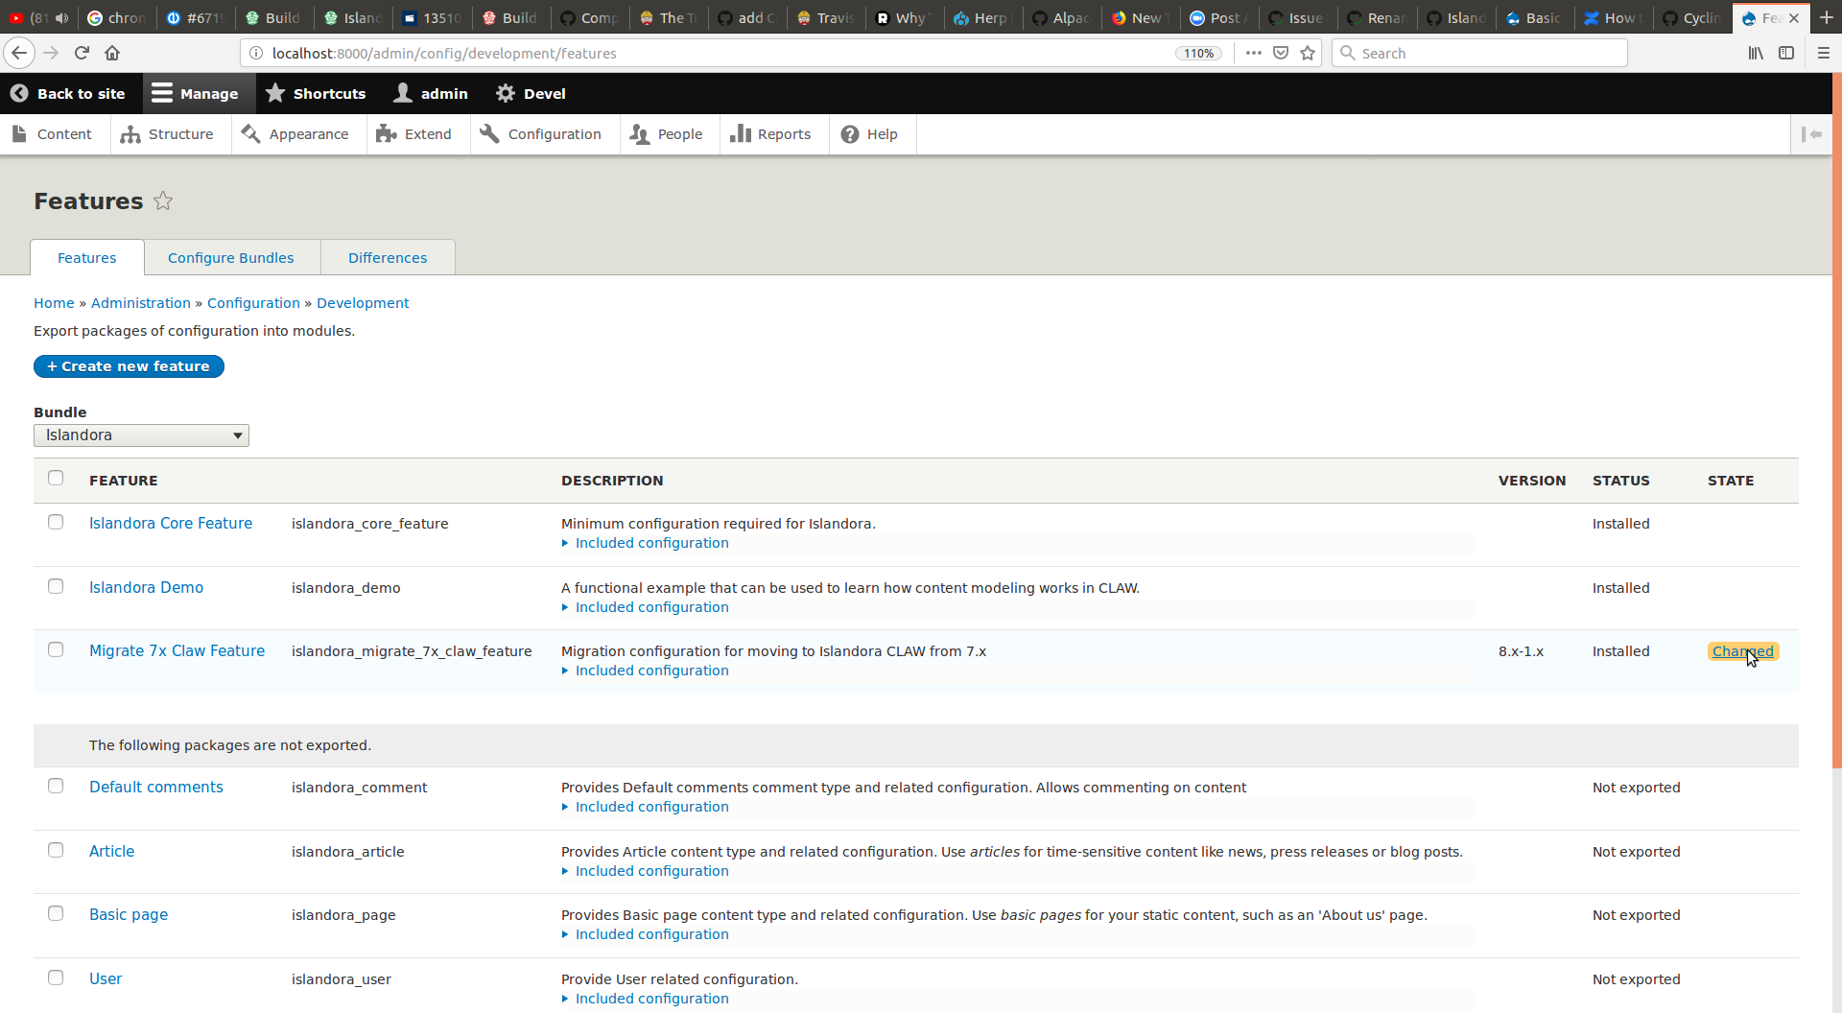
Task: Expand Included configuration for Migrate 7x Claw
Action: coord(651,671)
